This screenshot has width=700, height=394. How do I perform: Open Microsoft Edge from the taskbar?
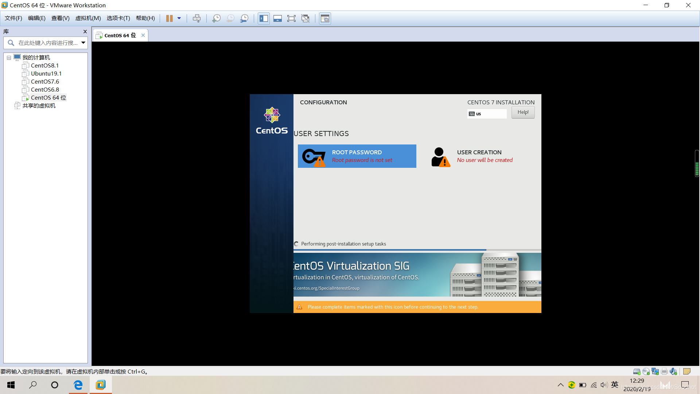[x=78, y=385]
